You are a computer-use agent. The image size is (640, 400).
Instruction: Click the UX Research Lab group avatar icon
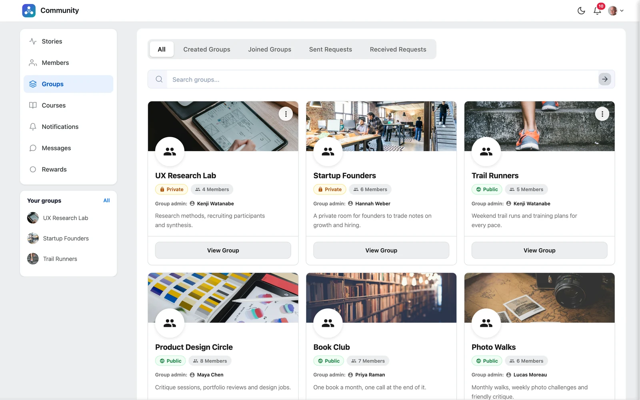coord(170,152)
